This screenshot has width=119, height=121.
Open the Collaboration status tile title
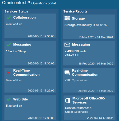24,18
